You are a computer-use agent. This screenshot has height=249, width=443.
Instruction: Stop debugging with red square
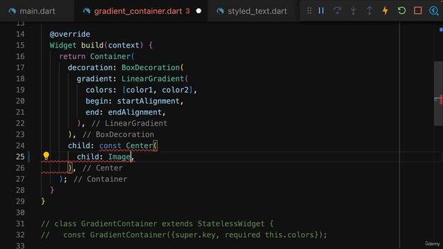[418, 11]
